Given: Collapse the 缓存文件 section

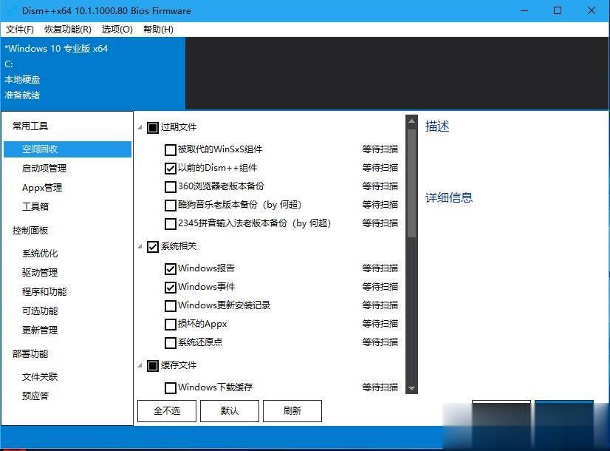Looking at the screenshot, I should (139, 364).
